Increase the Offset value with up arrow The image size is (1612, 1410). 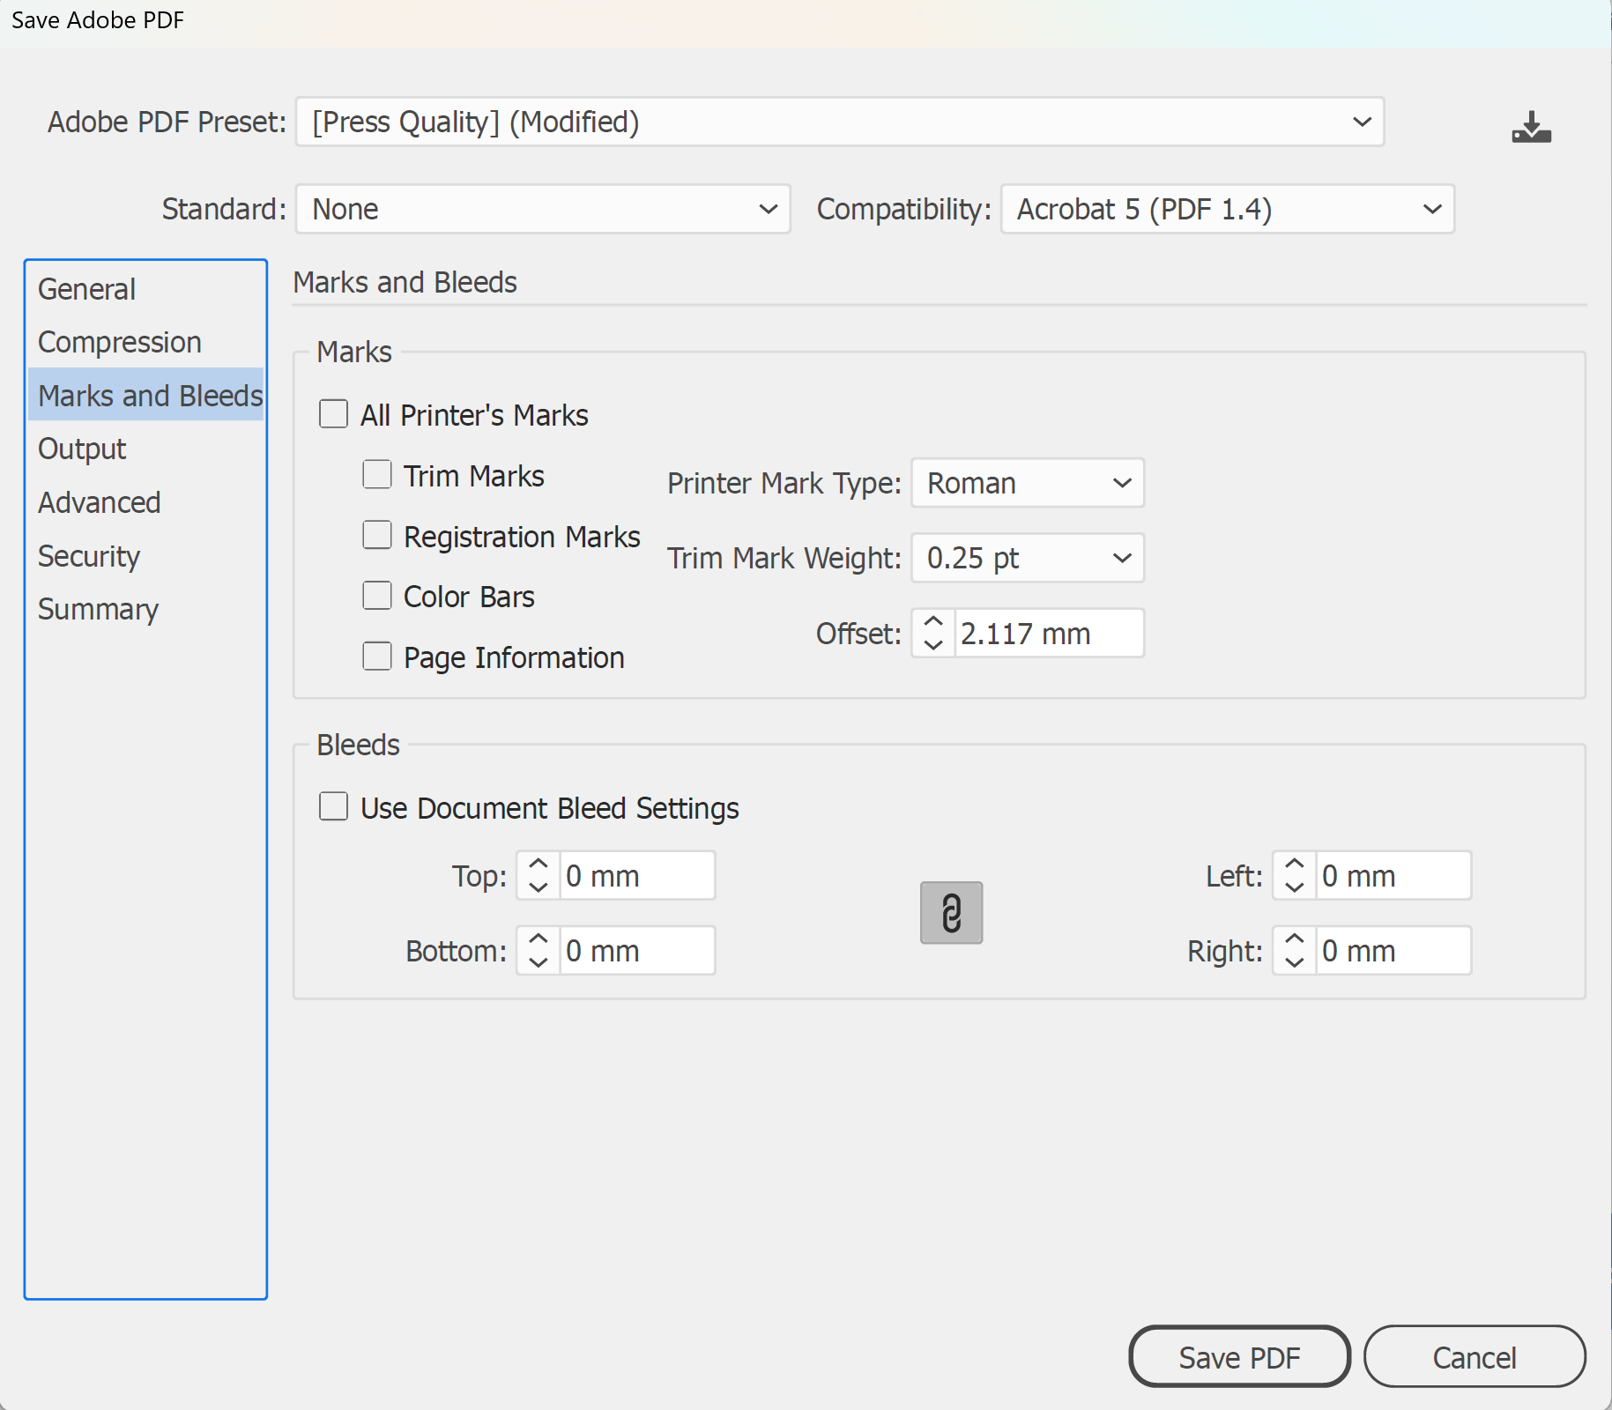[x=933, y=622]
